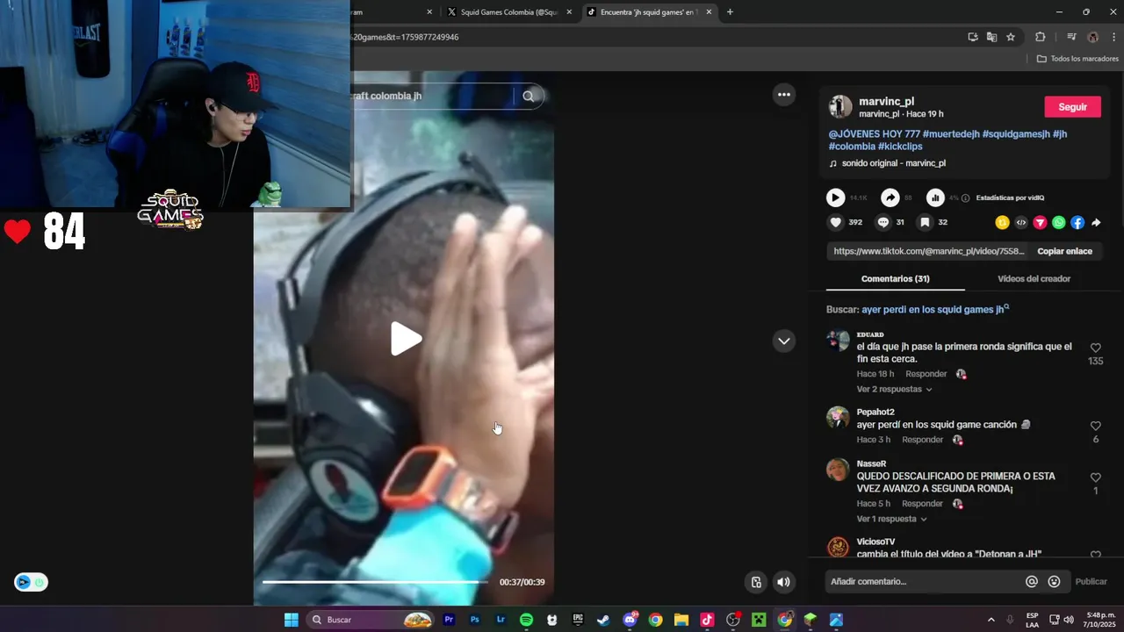Select the 'Encuentra jh squid games' TikTok tab
Viewport: 1124px width, 632px height.
pyautogui.click(x=648, y=12)
